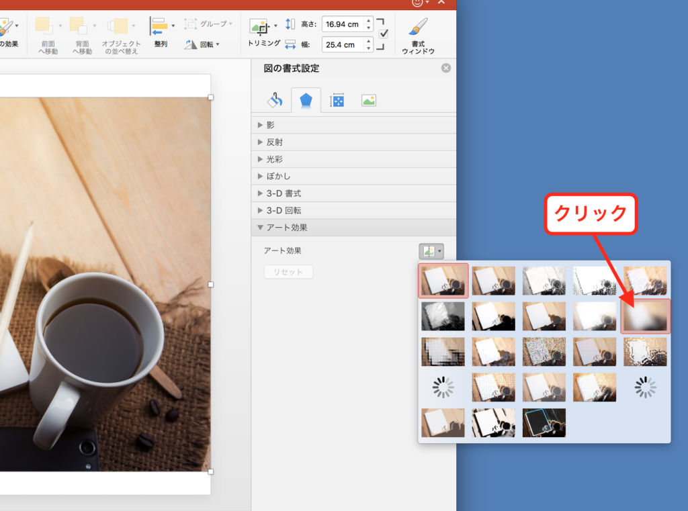
Task: Open the Size & Properties tab icon
Action: pos(337,100)
